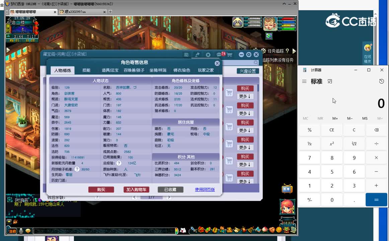Click the chat input field
This screenshot has height=241, width=389.
tap(104, 231)
